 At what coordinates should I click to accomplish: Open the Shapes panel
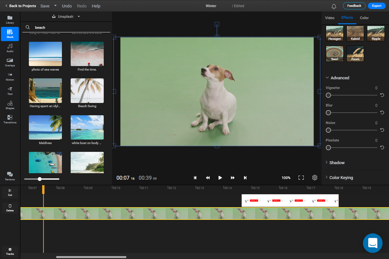tap(10, 105)
